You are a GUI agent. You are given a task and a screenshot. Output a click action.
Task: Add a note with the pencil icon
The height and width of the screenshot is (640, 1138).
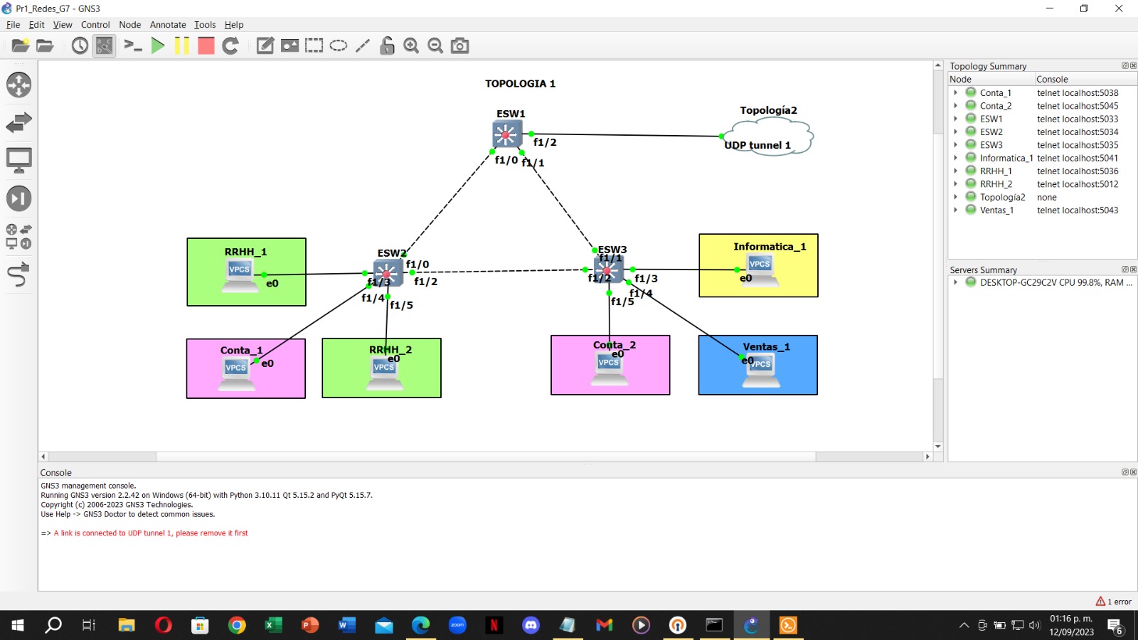(x=265, y=45)
